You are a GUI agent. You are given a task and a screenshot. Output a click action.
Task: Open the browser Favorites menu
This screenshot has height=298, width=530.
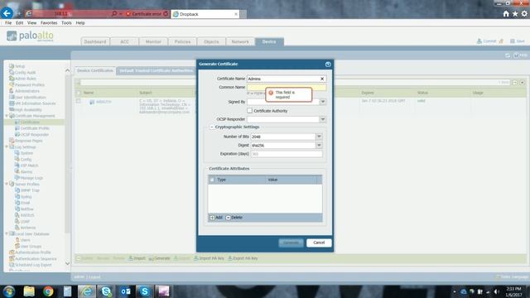[49, 23]
